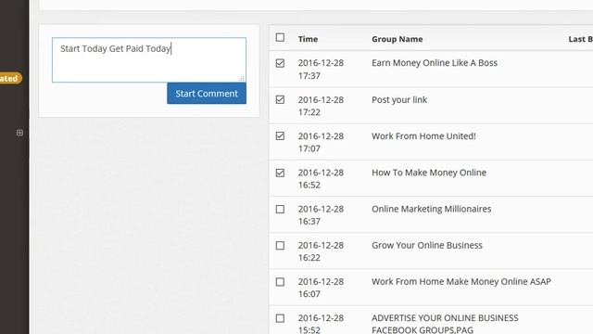The height and width of the screenshot is (334, 593).
Task: Click the Group Name column header
Action: [x=397, y=39]
